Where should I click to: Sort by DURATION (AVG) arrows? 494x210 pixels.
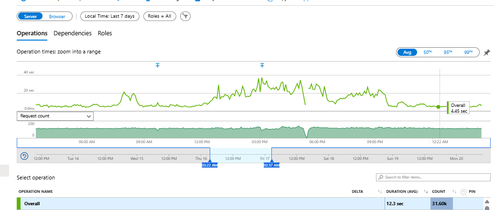click(425, 191)
